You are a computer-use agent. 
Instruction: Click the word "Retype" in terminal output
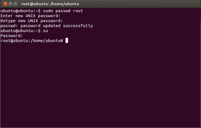[x=8, y=21]
